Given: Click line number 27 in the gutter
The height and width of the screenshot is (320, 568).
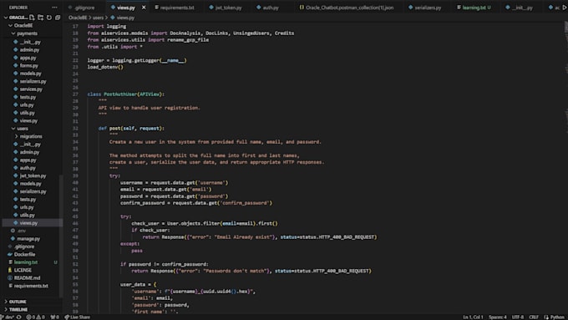Looking at the screenshot, I should pos(75,94).
